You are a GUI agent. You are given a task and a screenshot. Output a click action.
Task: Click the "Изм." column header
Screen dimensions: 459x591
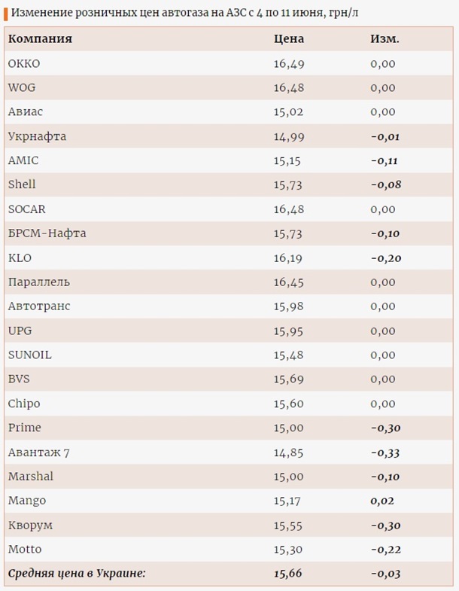pos(385,39)
